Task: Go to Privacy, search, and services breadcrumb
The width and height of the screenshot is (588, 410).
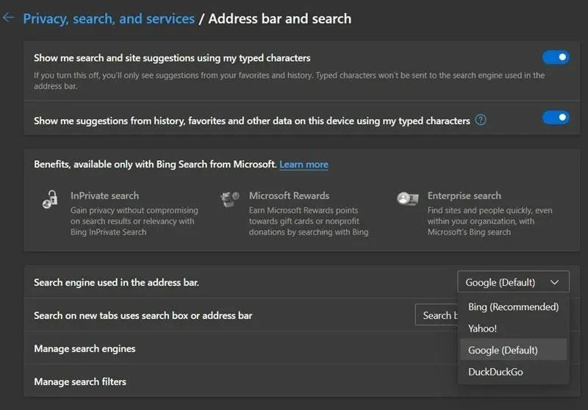Action: point(109,18)
